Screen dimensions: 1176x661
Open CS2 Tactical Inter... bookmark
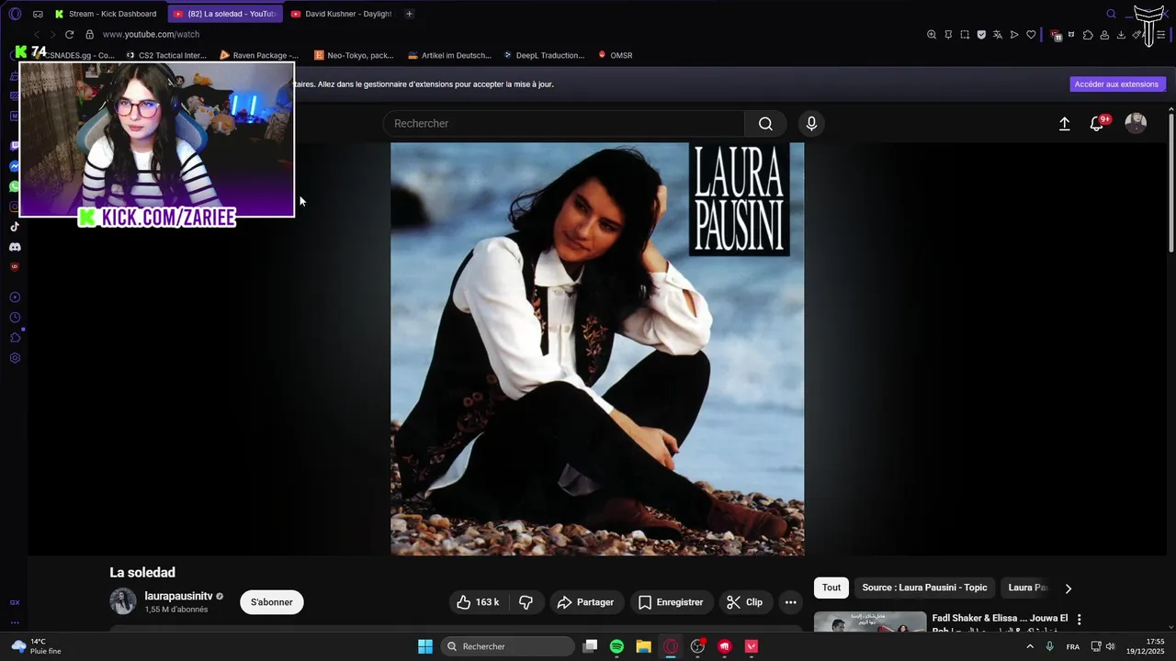point(165,55)
